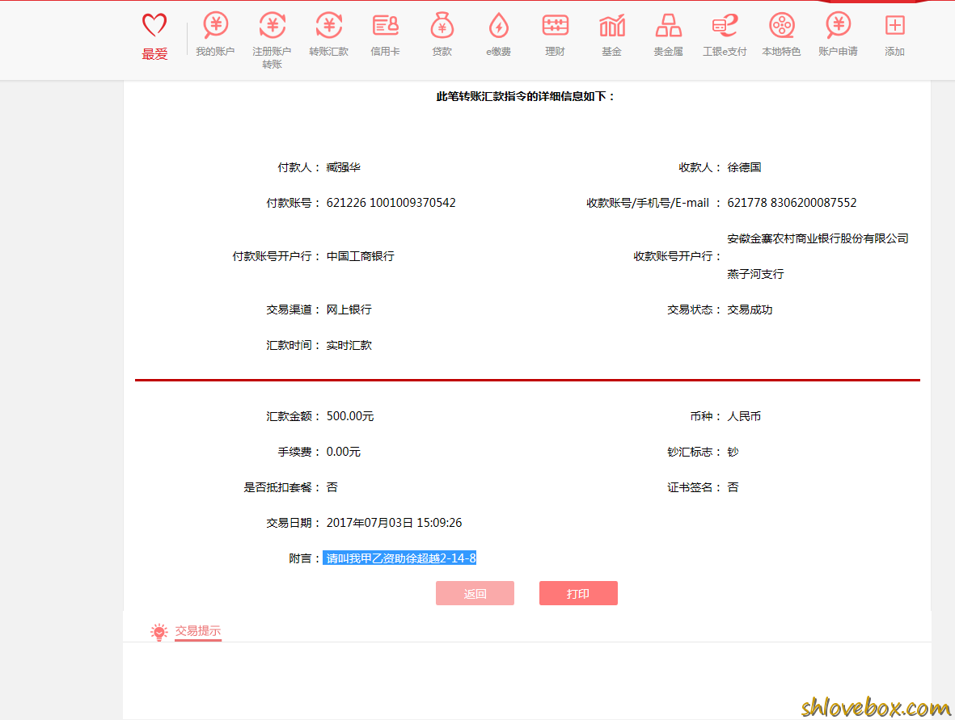Click the 添加 add plus icon
955x720 pixels.
pyautogui.click(x=894, y=25)
